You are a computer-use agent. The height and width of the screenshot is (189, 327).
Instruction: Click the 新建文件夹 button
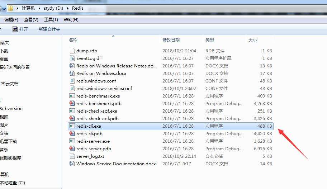49,29
